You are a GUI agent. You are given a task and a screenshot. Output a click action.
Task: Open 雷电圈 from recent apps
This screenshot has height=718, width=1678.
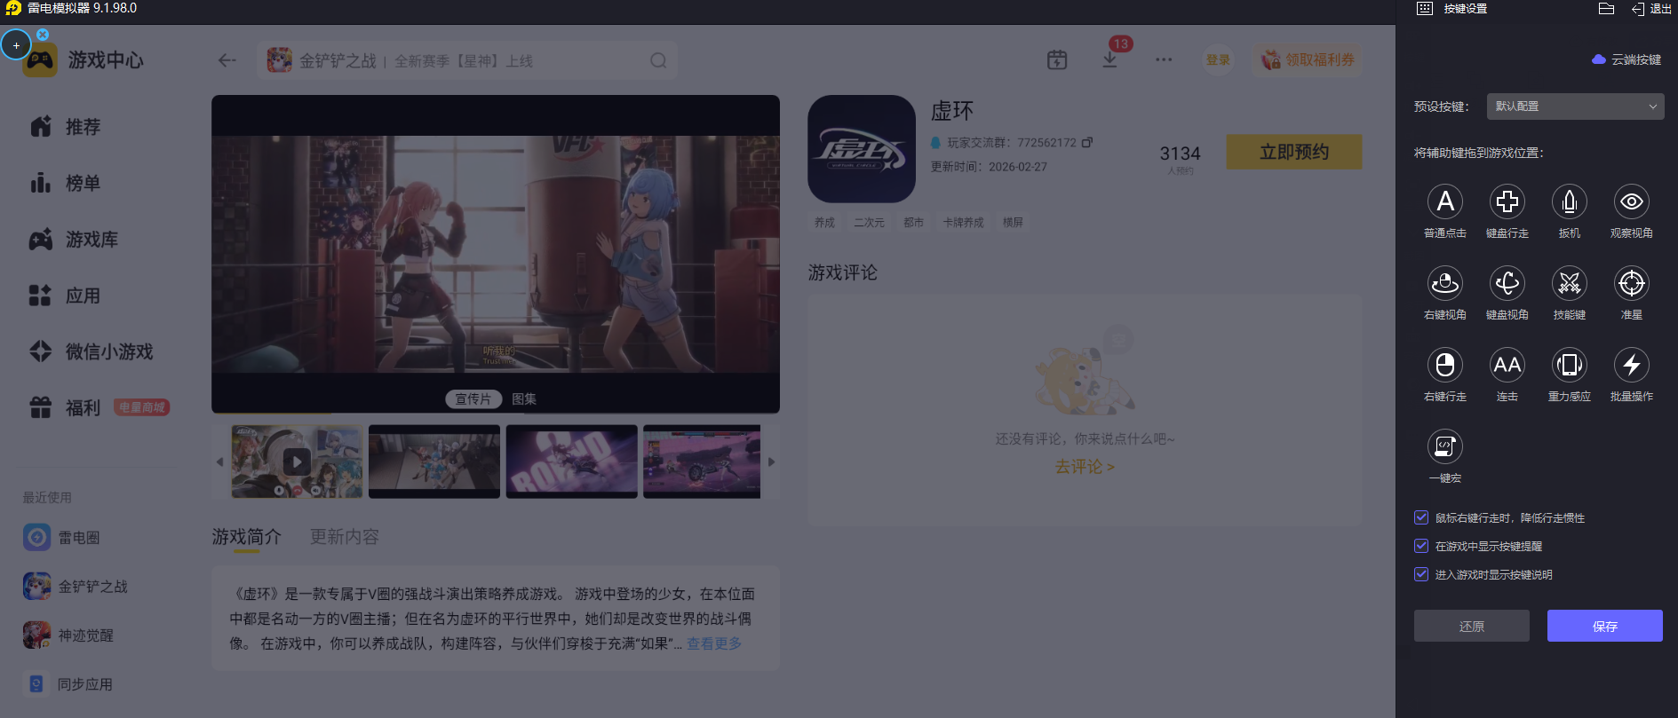coord(62,537)
